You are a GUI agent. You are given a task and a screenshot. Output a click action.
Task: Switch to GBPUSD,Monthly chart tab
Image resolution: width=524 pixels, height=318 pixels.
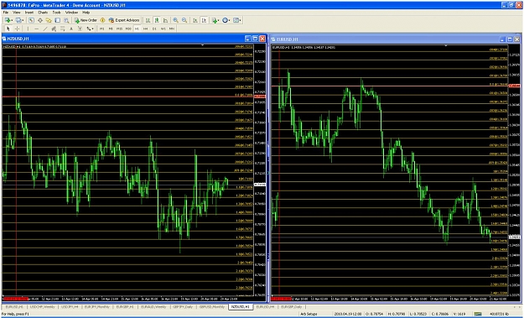click(212, 306)
